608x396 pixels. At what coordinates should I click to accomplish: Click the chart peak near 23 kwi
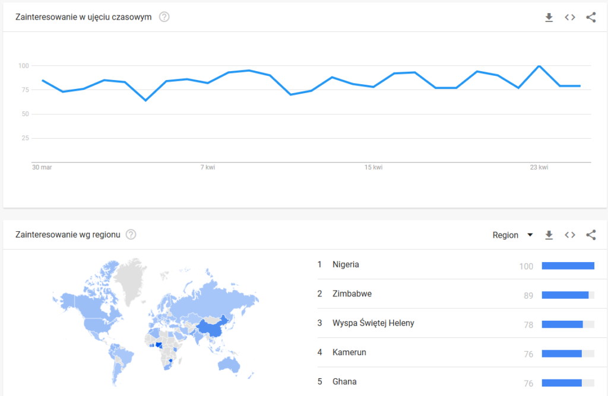coord(539,66)
